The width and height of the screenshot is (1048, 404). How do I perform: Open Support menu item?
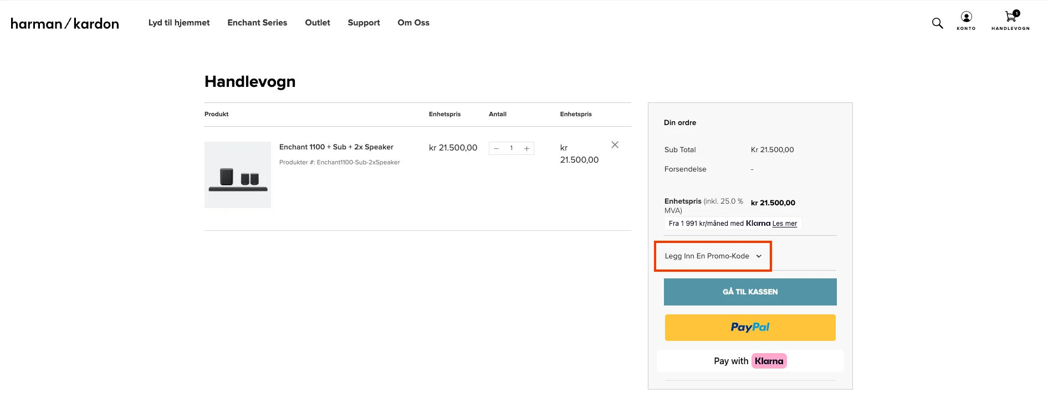tap(364, 23)
